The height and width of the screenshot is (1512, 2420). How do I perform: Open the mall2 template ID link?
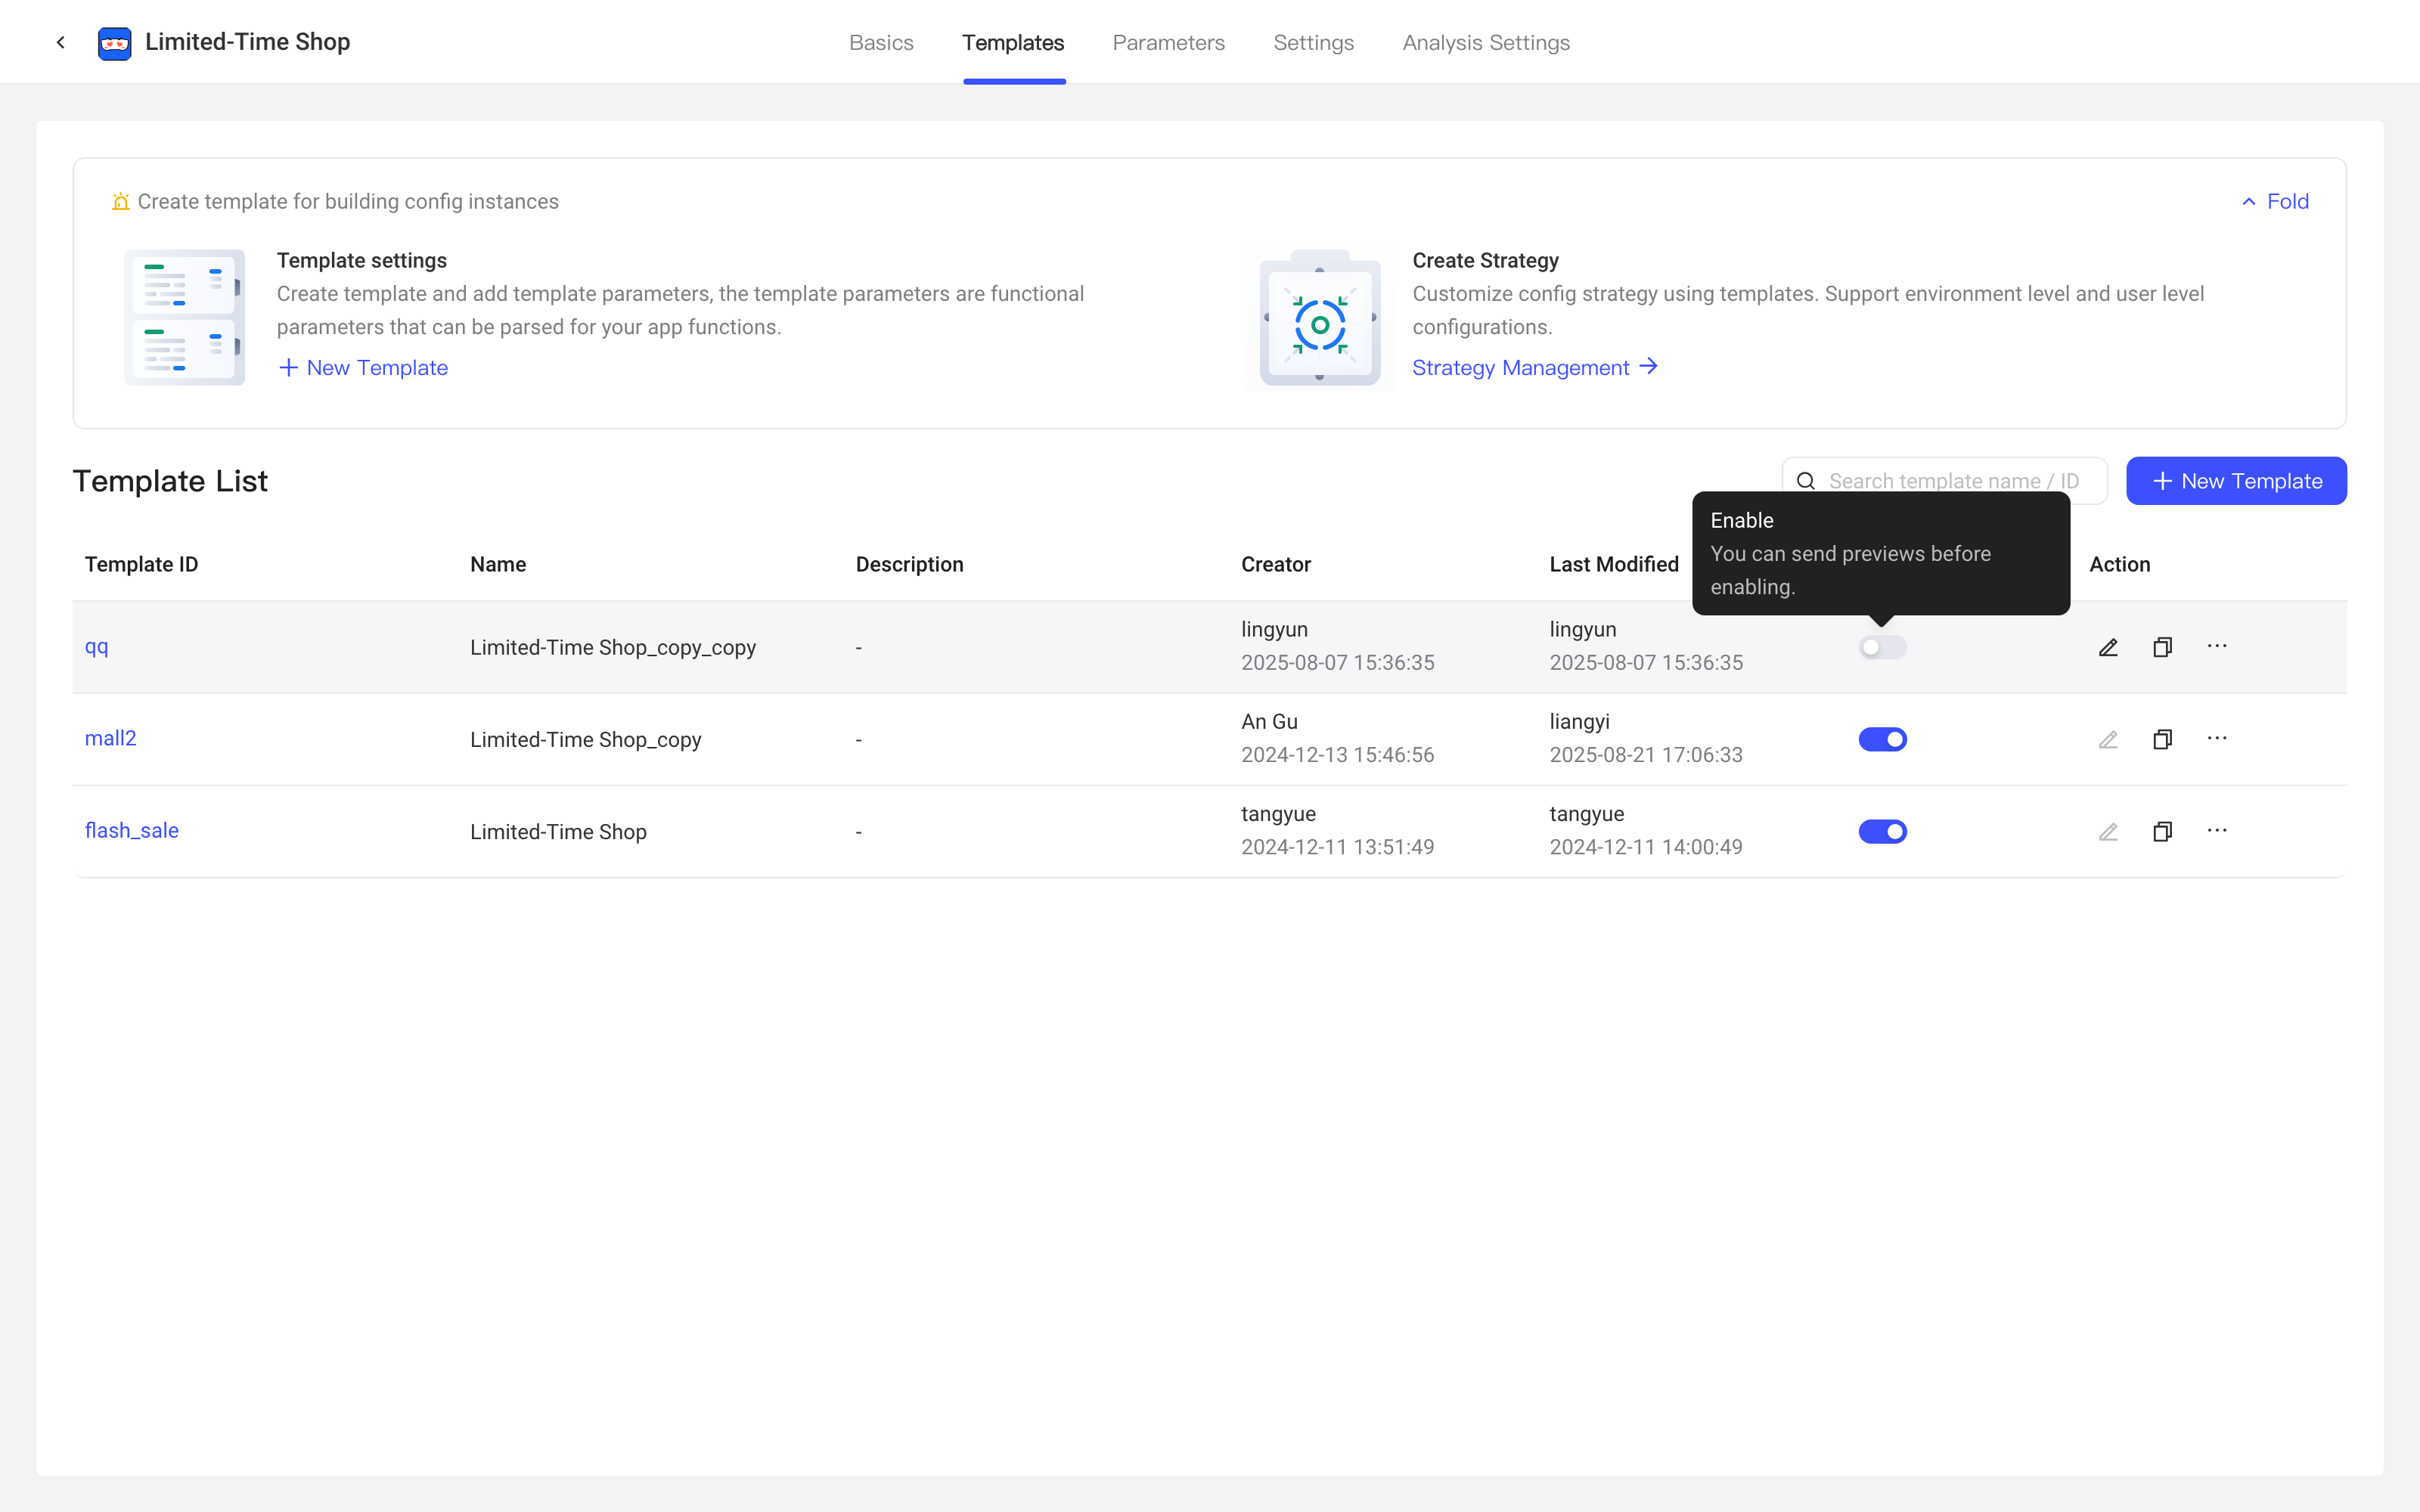click(110, 738)
